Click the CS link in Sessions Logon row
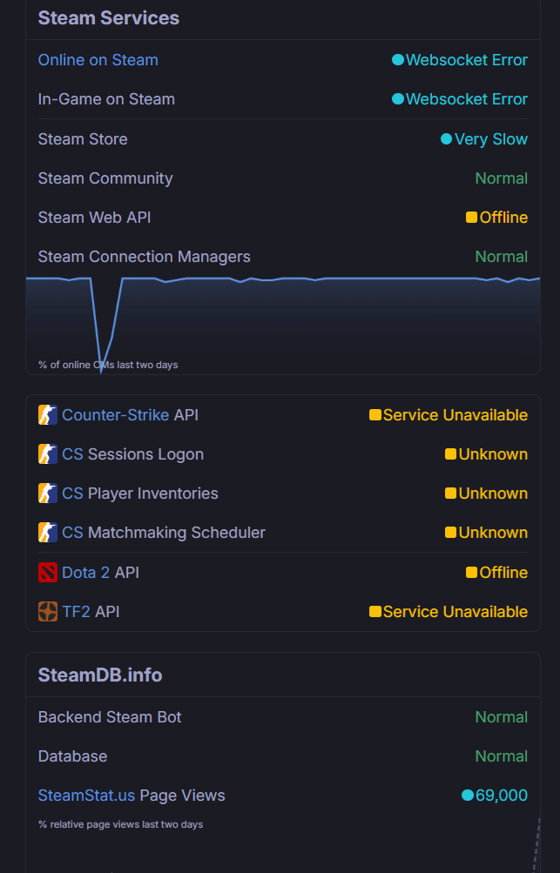The width and height of the screenshot is (560, 873). (72, 454)
